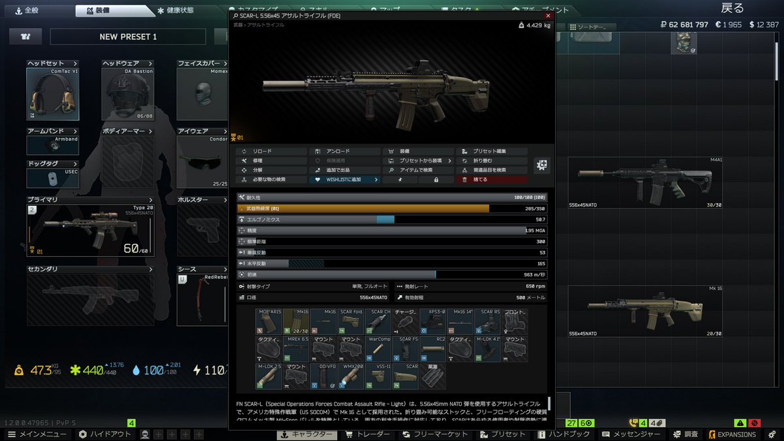Expand the プライマリ slot header
This screenshot has height=441, width=784.
[90, 199]
